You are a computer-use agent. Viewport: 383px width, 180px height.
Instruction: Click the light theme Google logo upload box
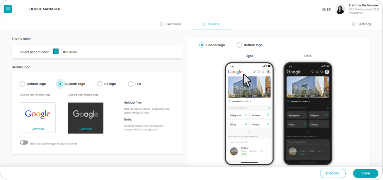38,117
